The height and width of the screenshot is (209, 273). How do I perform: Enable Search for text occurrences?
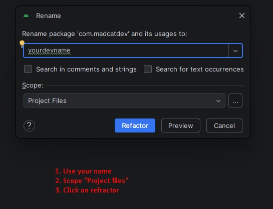click(x=148, y=69)
